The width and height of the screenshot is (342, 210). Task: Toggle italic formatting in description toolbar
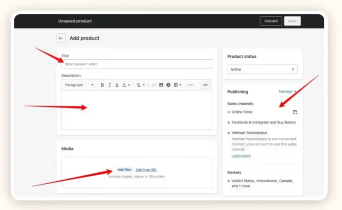click(x=110, y=85)
